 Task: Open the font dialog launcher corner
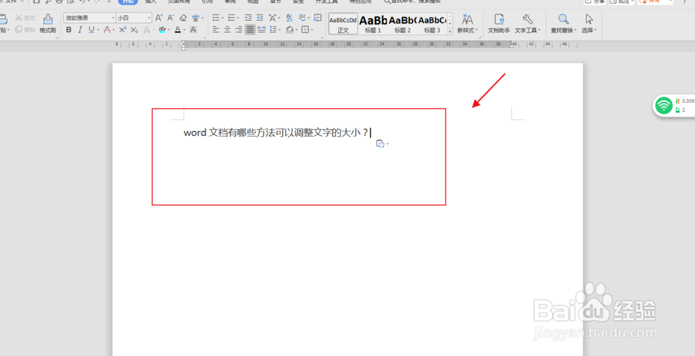coord(205,37)
